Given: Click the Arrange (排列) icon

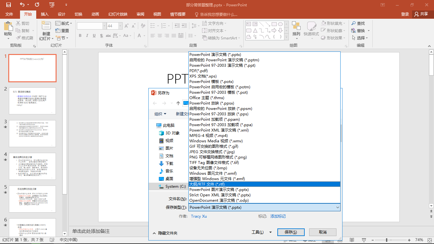Looking at the screenshot, I should 296,26.
